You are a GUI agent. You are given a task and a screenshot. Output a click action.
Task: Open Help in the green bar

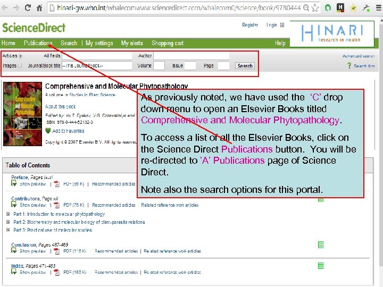(x=280, y=43)
